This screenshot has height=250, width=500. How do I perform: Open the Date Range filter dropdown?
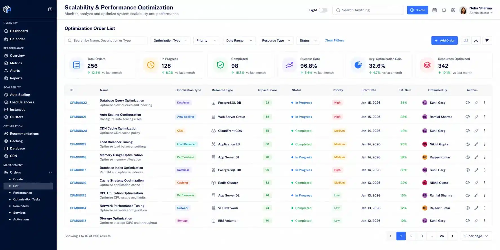pyautogui.click(x=239, y=41)
